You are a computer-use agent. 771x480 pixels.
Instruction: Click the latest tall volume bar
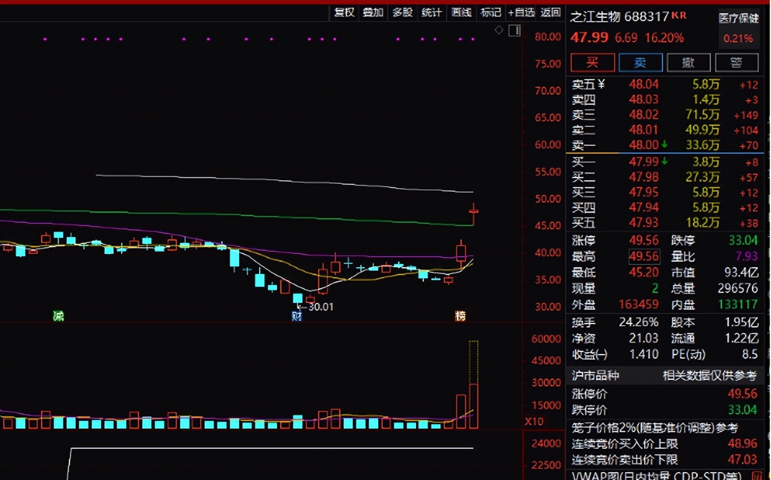pos(473,405)
